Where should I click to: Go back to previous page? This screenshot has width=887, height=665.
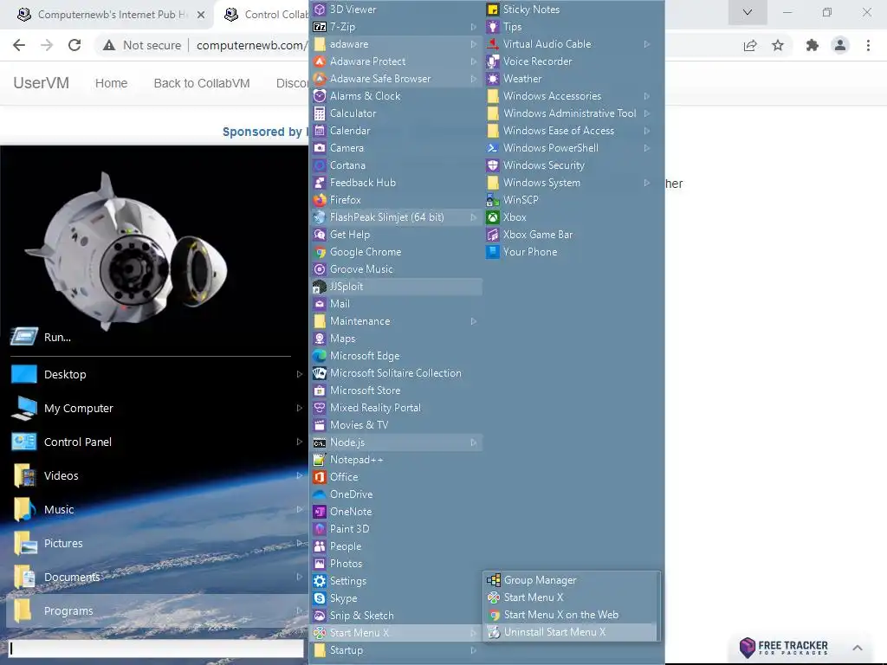[19, 45]
